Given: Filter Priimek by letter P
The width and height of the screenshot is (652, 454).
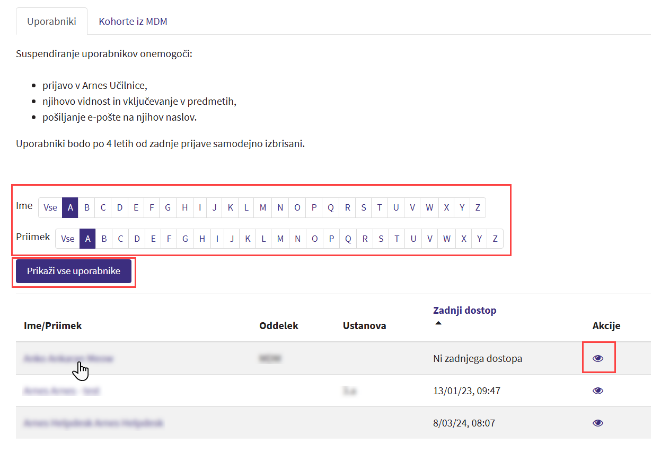Looking at the screenshot, I should 331,239.
